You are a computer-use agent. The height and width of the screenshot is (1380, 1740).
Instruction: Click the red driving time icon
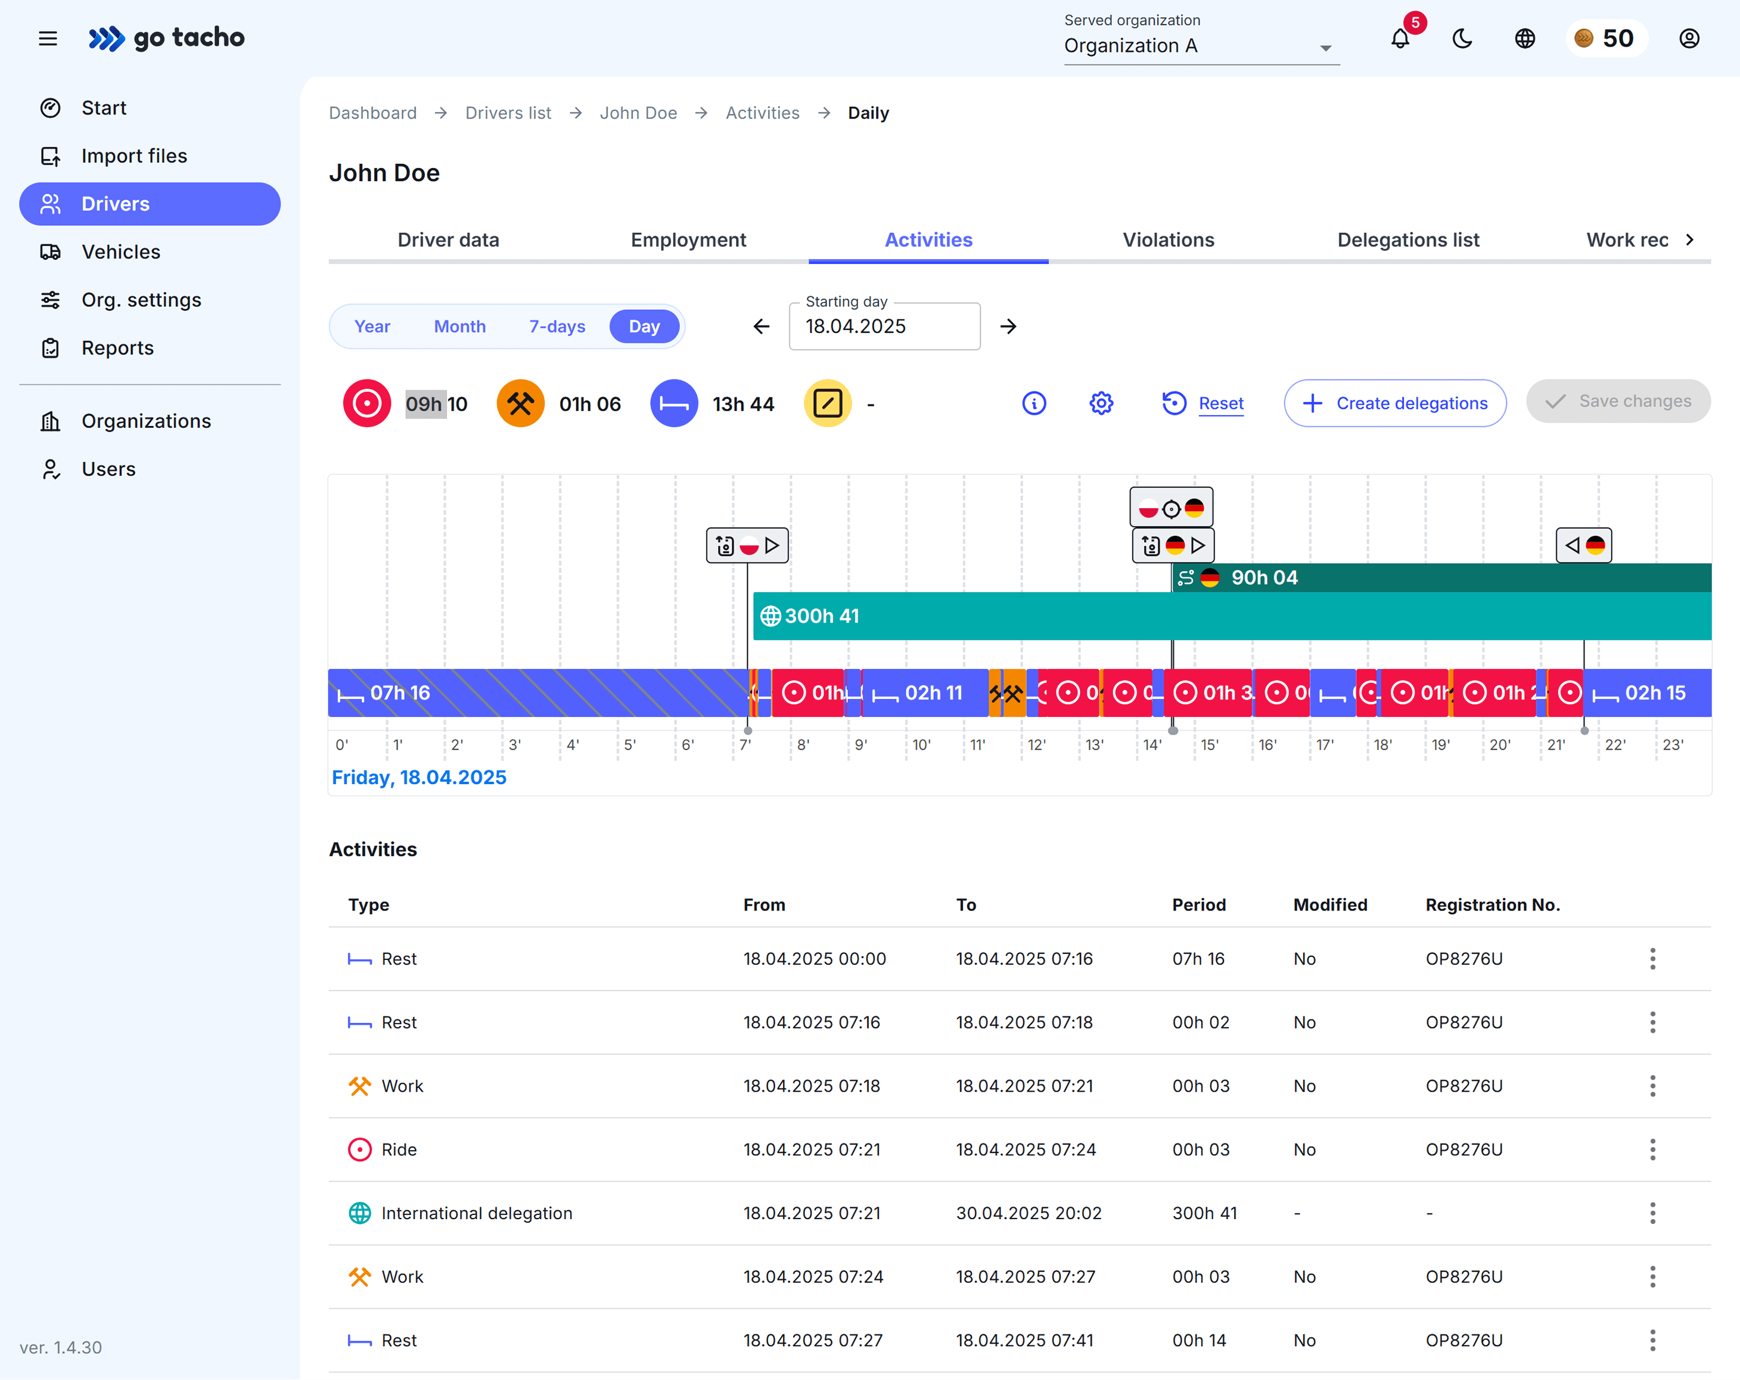(366, 403)
